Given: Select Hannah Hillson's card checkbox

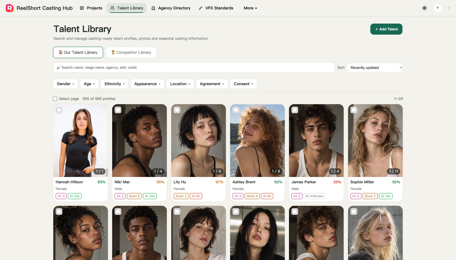Looking at the screenshot, I should coord(59,110).
